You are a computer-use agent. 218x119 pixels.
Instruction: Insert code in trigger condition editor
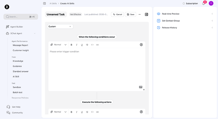click(x=92, y=45)
